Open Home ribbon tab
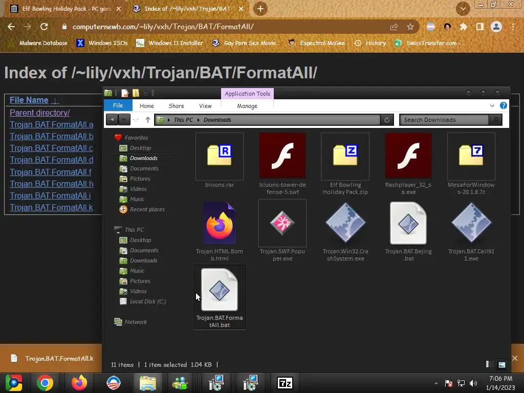Viewport: 524px width, 393px height. tap(147, 105)
